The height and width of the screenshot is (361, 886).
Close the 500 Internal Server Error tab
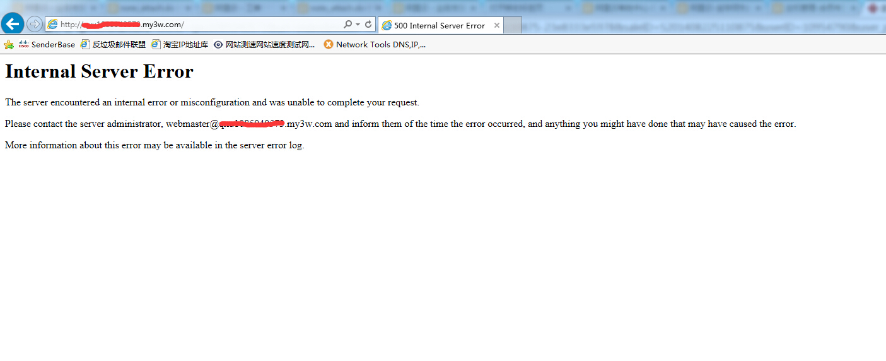tap(496, 25)
